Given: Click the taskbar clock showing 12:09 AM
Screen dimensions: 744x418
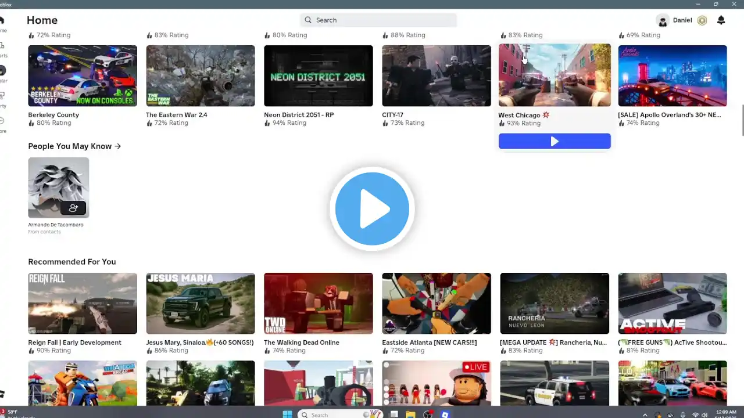Looking at the screenshot, I should tap(727, 412).
